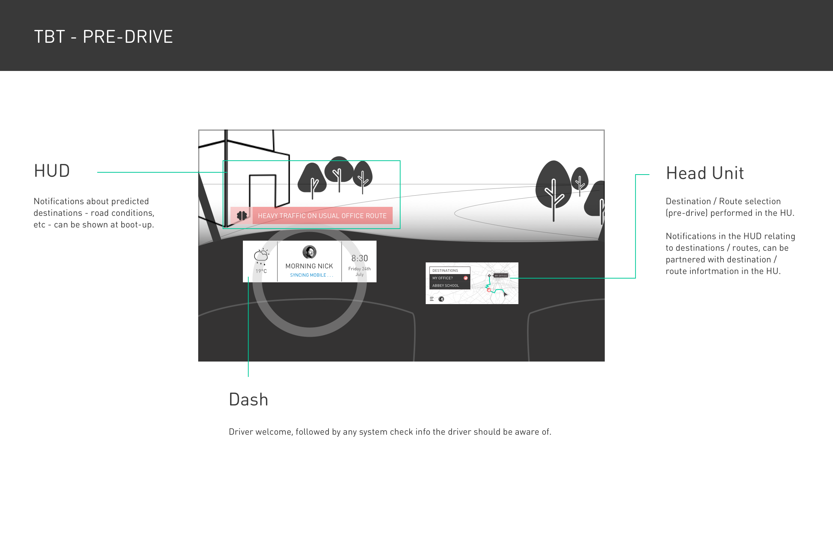Open the hamburger menu in head unit
This screenshot has height=553, width=833.
click(x=432, y=299)
